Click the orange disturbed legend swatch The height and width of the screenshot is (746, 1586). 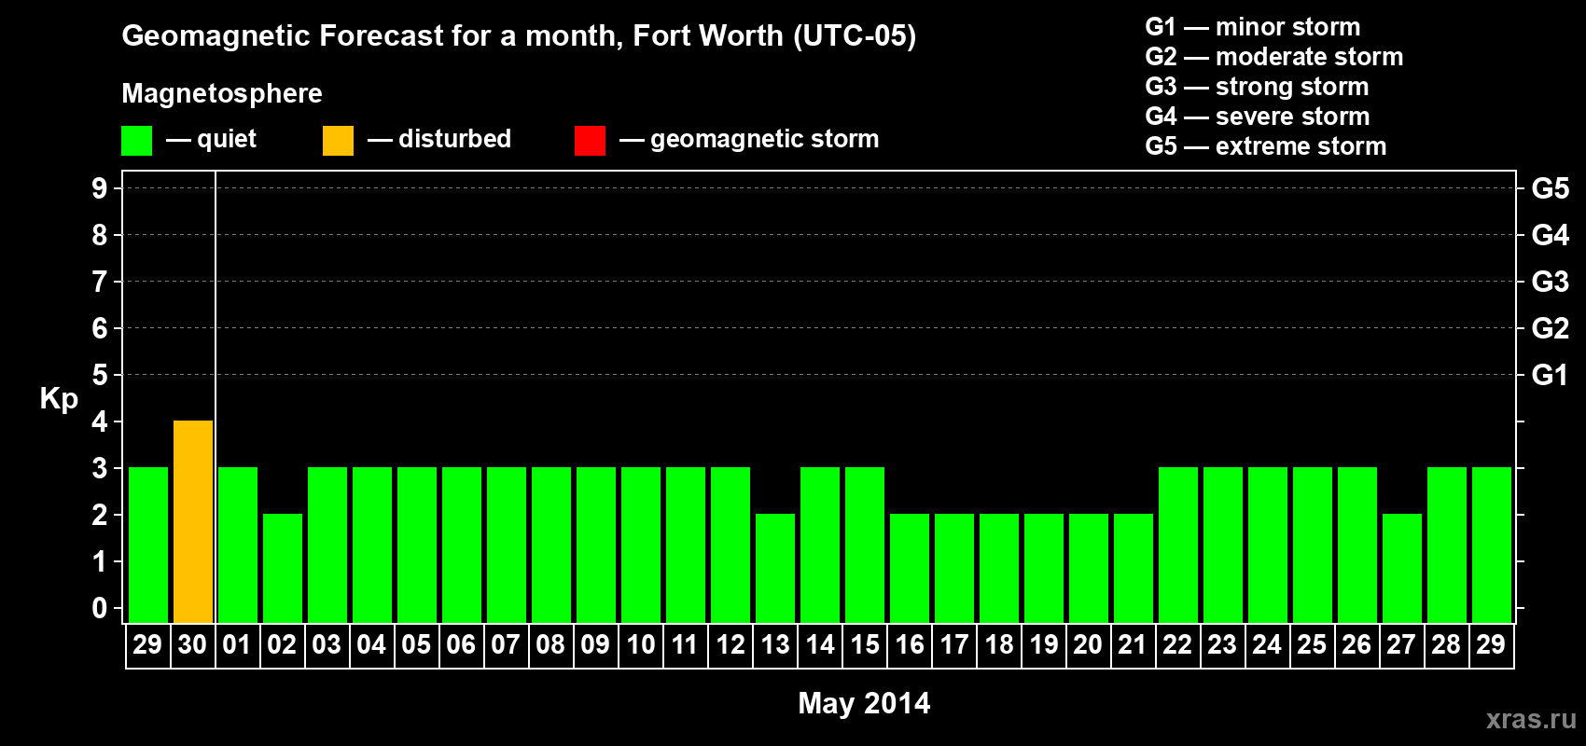tap(338, 141)
